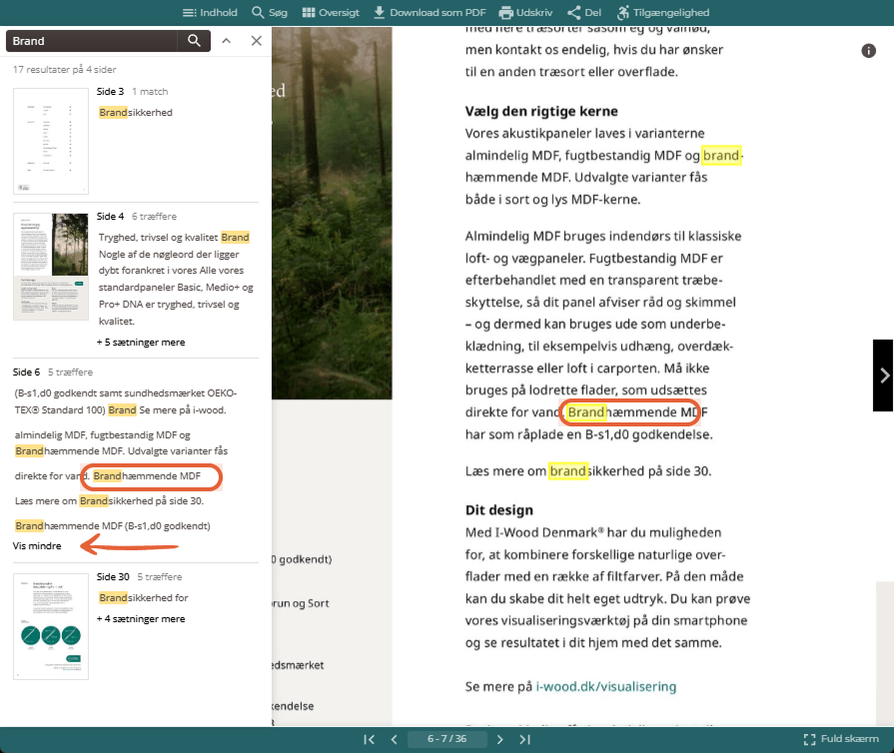This screenshot has width=894, height=753.
Task: Collapse search panel with up chevron
Action: coord(227,41)
